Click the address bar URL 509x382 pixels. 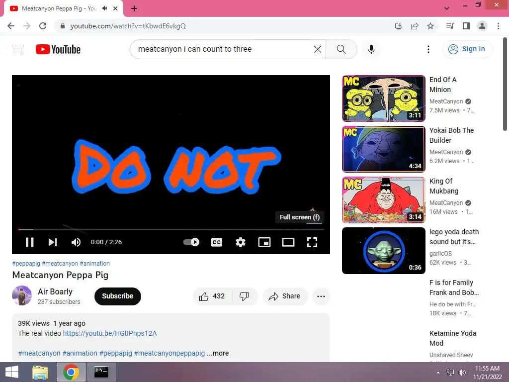pyautogui.click(x=128, y=26)
